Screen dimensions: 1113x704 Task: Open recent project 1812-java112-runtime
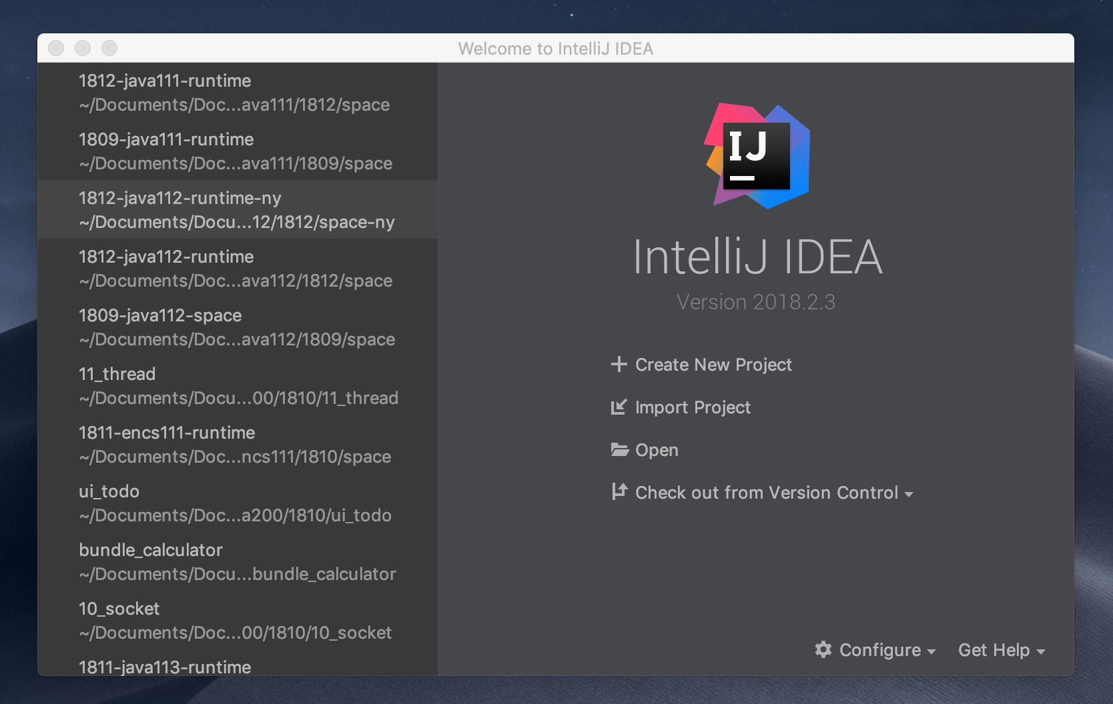tap(238, 268)
